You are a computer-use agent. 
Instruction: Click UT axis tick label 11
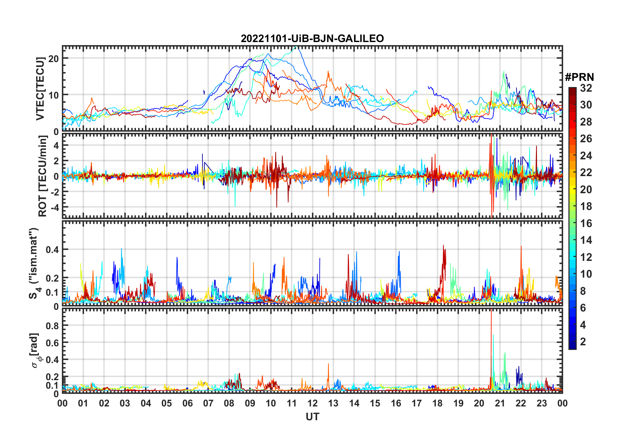pos(292,403)
